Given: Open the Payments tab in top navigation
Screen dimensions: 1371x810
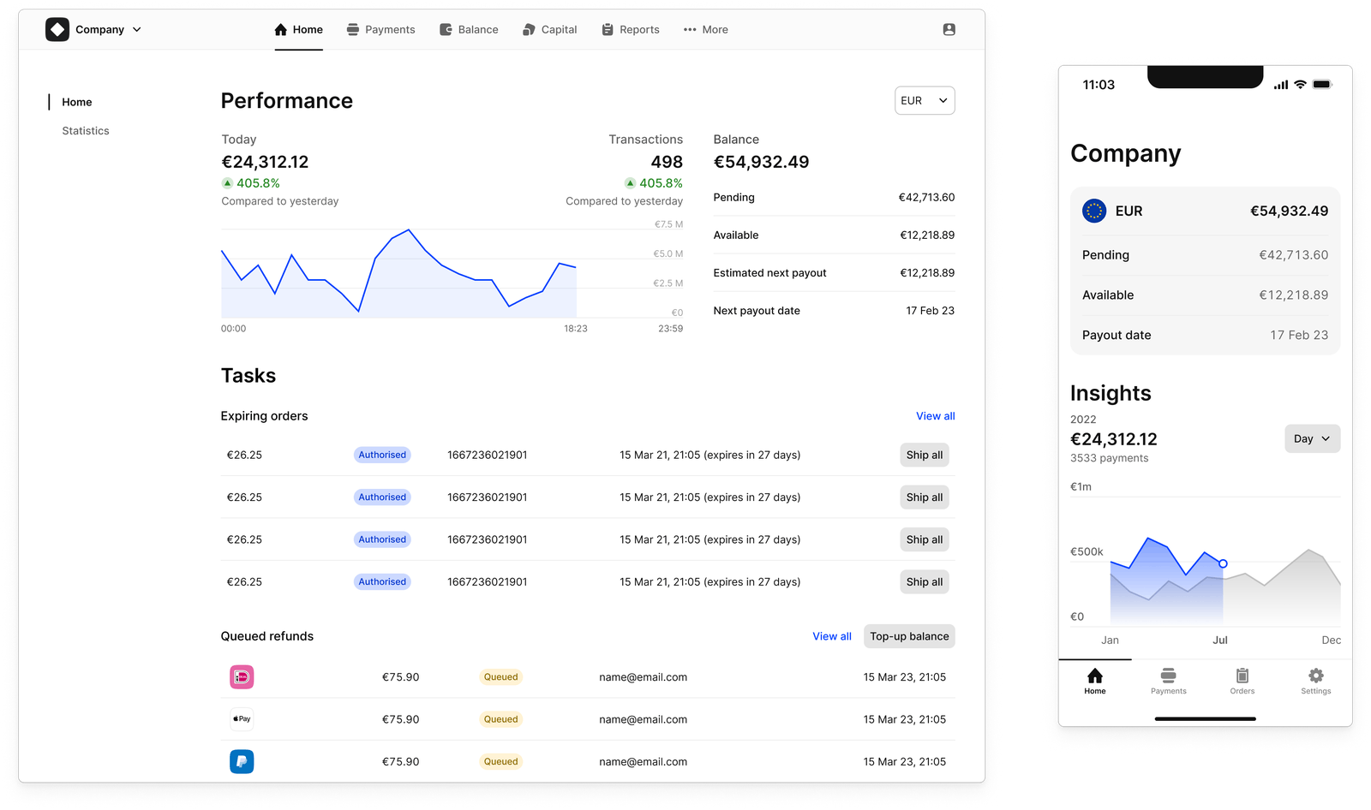Looking at the screenshot, I should [x=380, y=29].
